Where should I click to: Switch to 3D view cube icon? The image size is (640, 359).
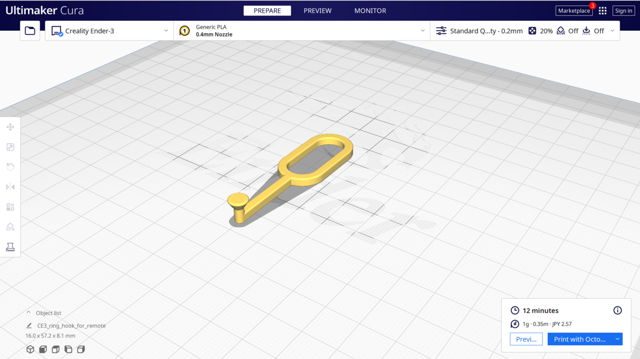coord(30,349)
